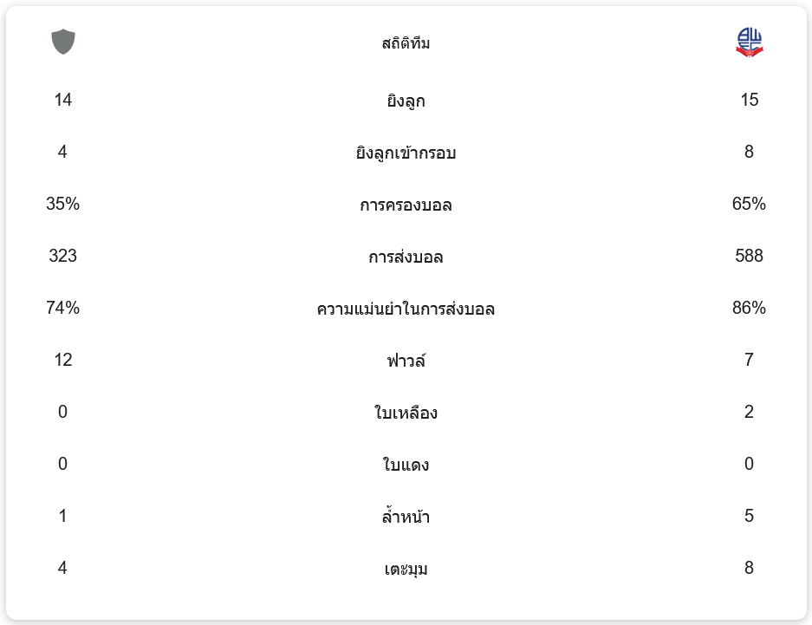Image resolution: width=812 pixels, height=625 pixels.
Task: Click the home passes value 323
Action: pyautogui.click(x=62, y=257)
